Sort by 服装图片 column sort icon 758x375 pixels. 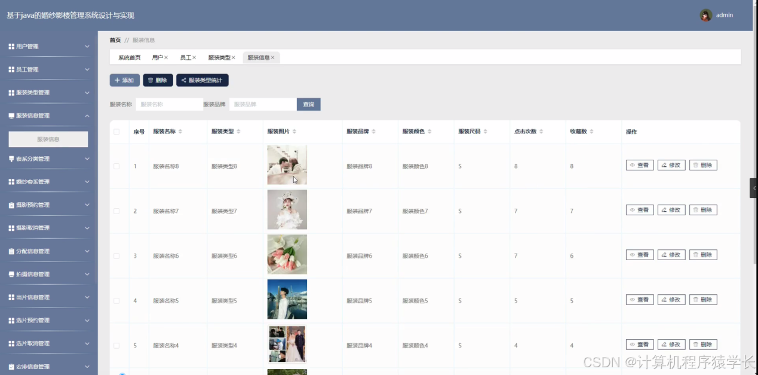point(294,132)
